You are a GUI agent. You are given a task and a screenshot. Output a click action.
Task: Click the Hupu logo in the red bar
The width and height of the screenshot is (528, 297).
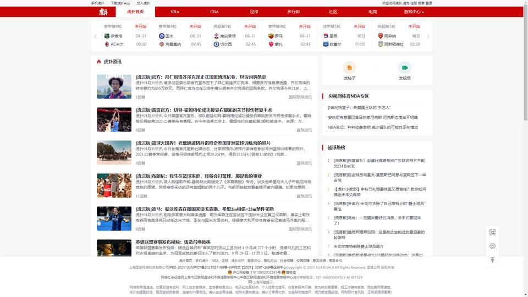click(x=103, y=12)
